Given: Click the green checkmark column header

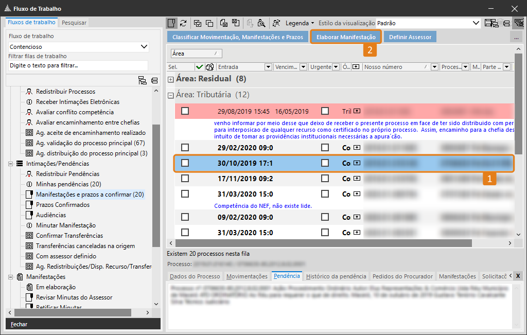Looking at the screenshot, I should tap(199, 67).
